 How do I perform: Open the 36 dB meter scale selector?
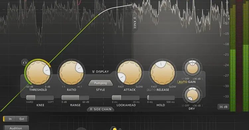click(x=223, y=107)
